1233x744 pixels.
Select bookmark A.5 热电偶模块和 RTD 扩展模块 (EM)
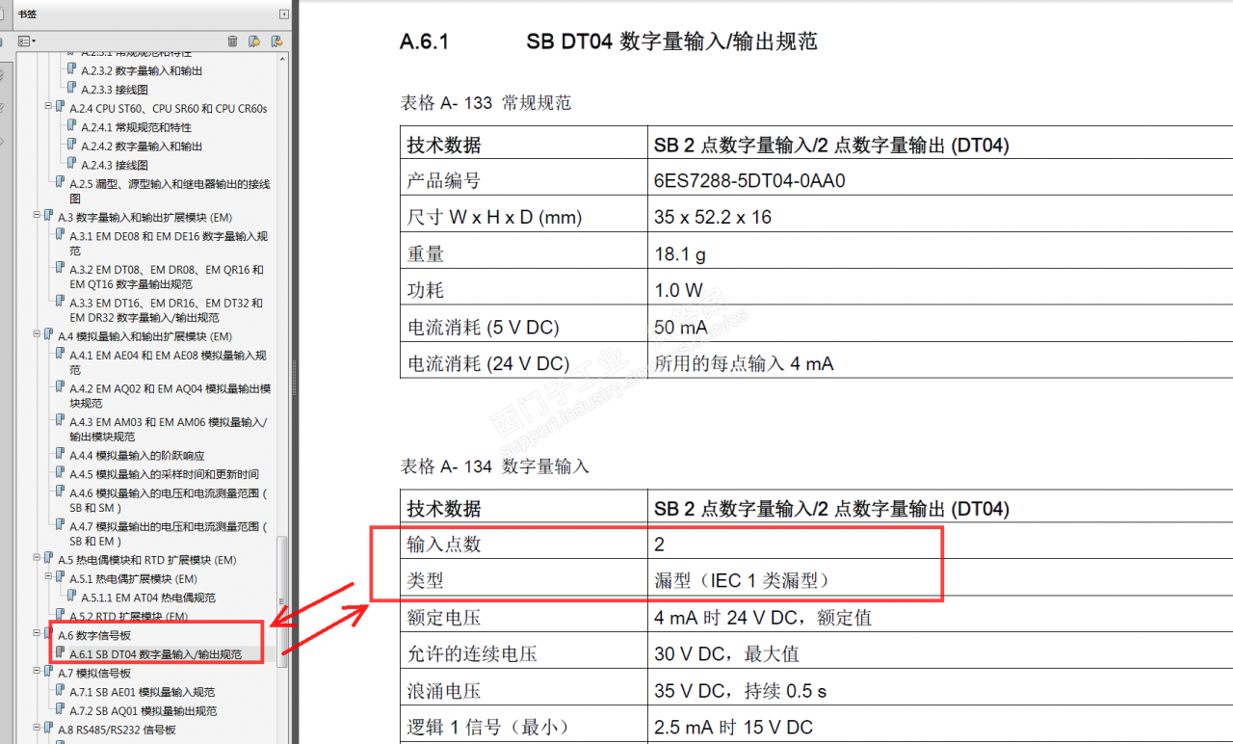146,560
